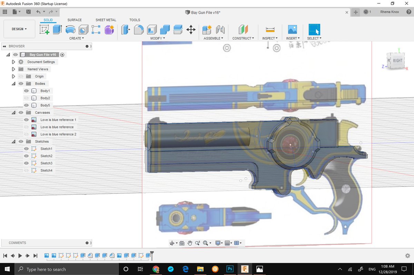
Task: Expand Named Views node
Action: tap(13, 69)
